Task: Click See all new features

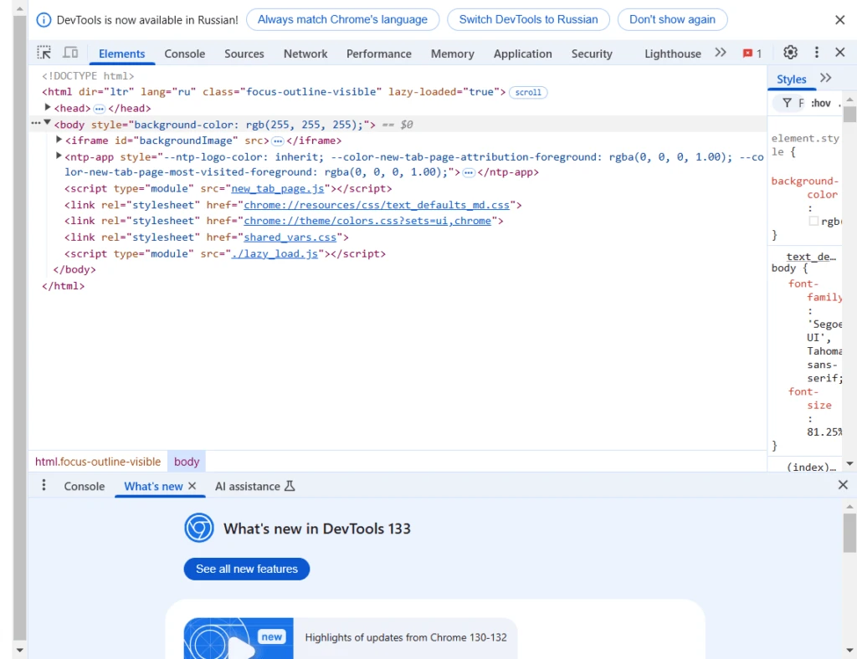Action: [247, 569]
